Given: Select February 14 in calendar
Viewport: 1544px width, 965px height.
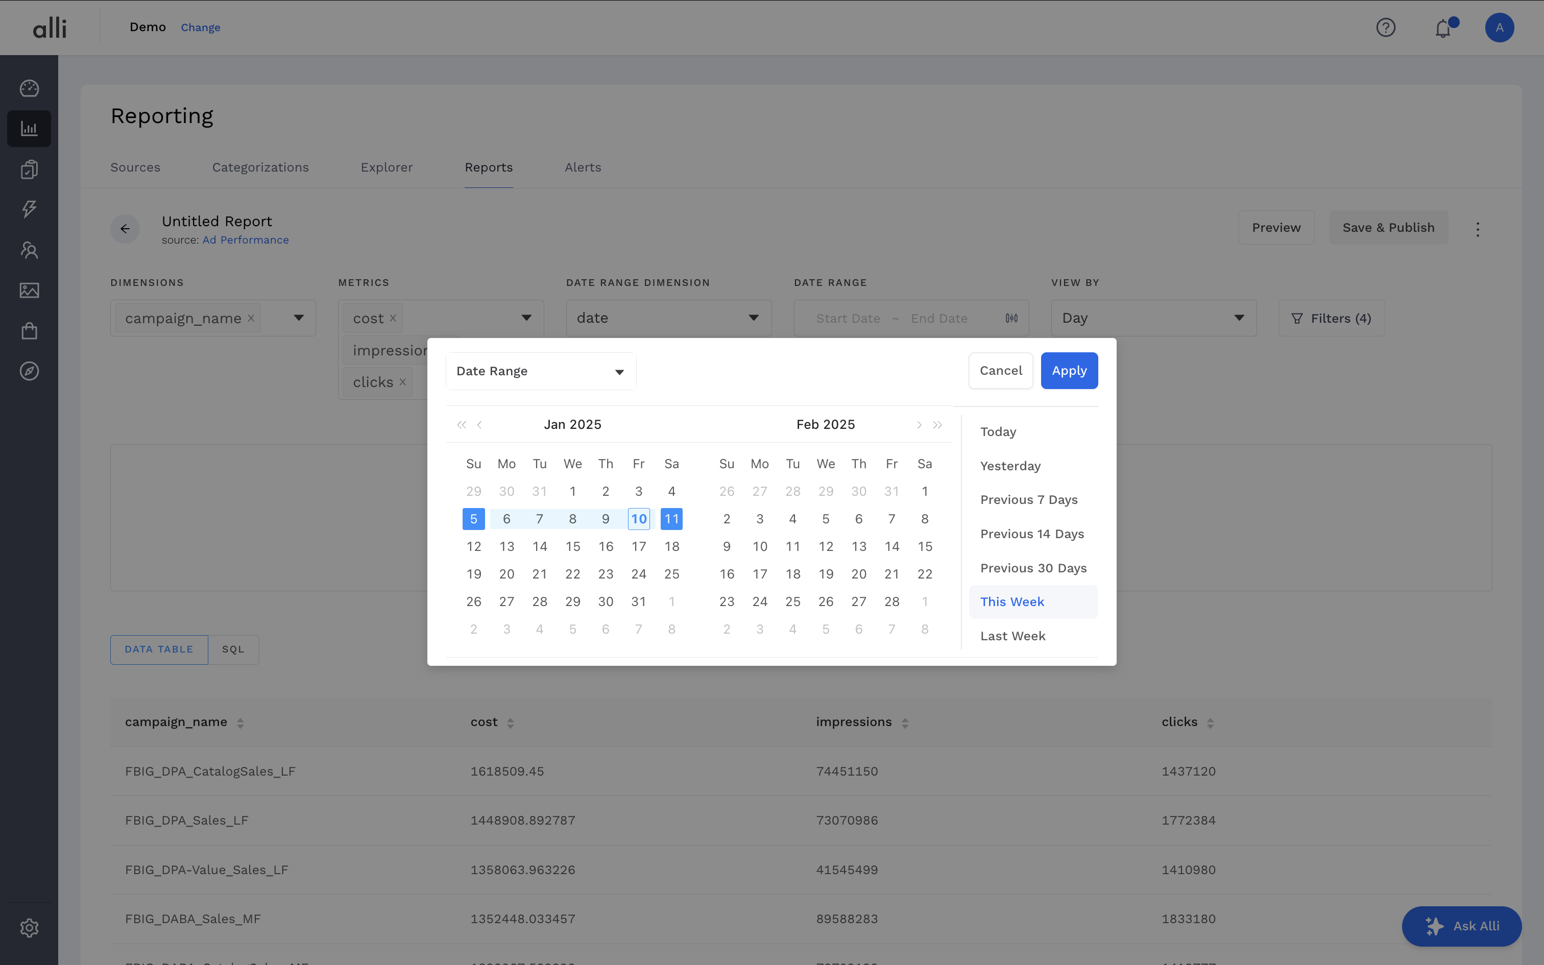Looking at the screenshot, I should point(892,546).
